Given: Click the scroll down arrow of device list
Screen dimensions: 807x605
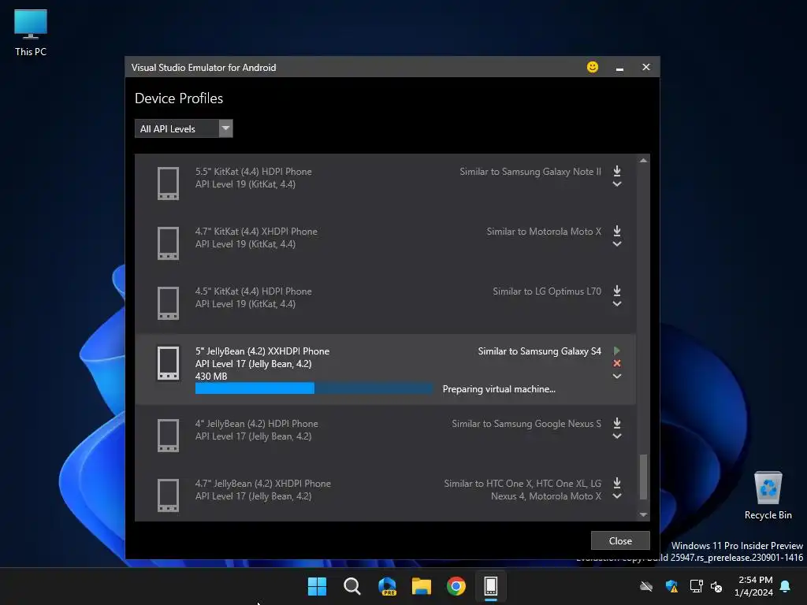Looking at the screenshot, I should tap(643, 514).
